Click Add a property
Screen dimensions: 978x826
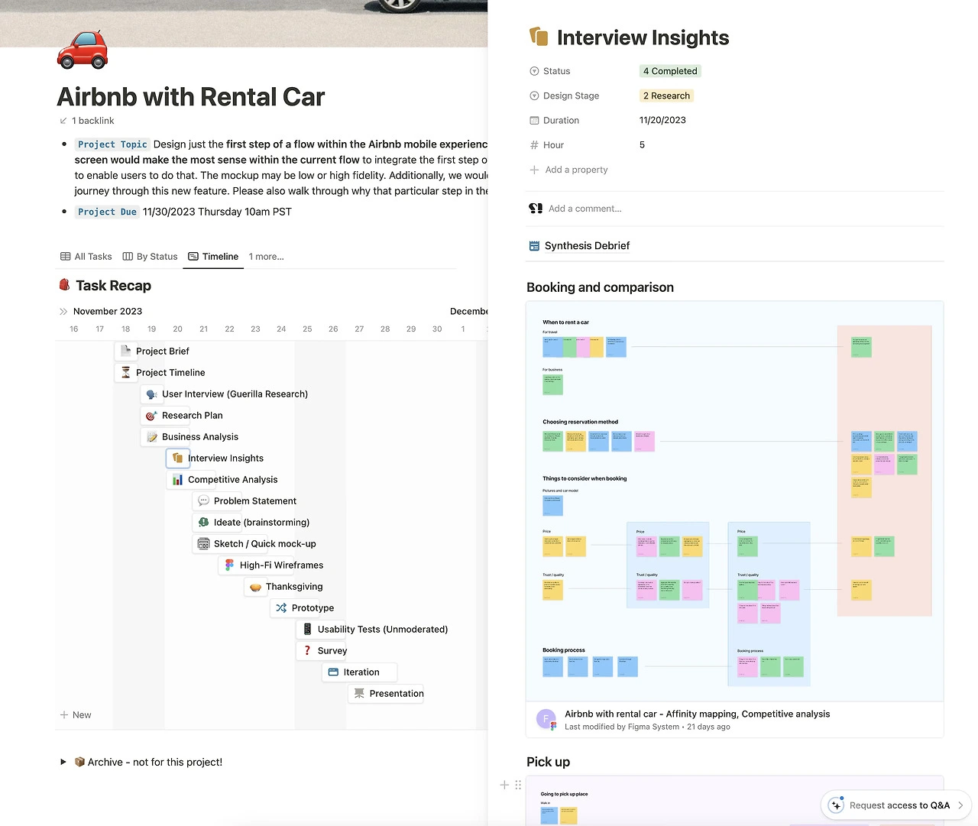click(x=568, y=170)
